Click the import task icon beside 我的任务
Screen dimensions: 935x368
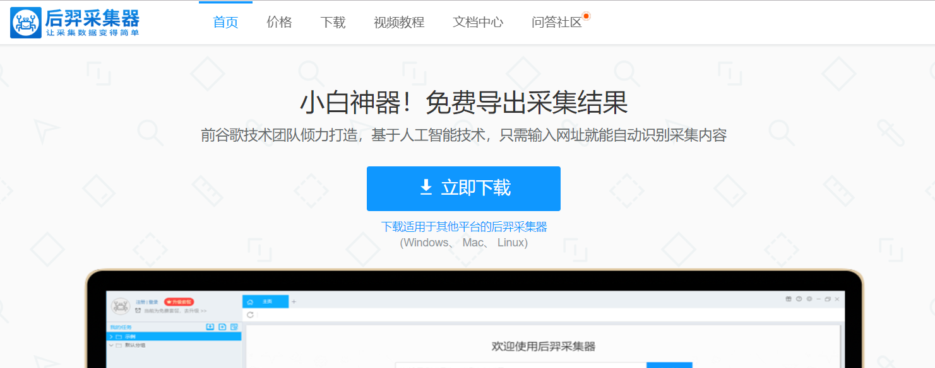[210, 326]
